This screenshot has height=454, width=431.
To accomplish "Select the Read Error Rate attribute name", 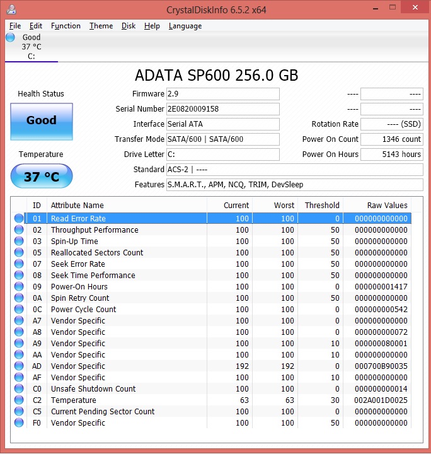I will [78, 219].
